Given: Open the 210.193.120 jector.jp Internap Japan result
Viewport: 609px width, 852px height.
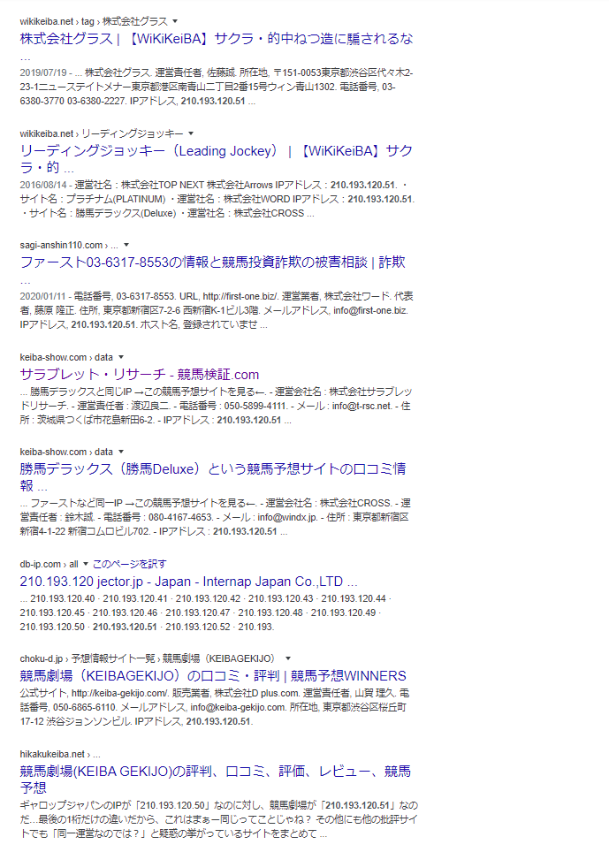Looking at the screenshot, I should pyautogui.click(x=188, y=582).
